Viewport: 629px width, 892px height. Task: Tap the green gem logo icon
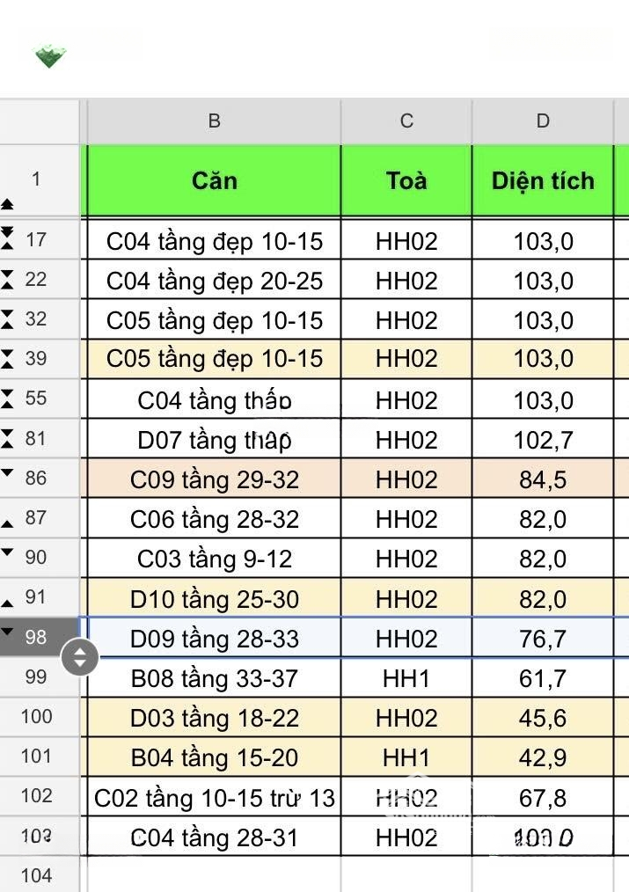(50, 57)
